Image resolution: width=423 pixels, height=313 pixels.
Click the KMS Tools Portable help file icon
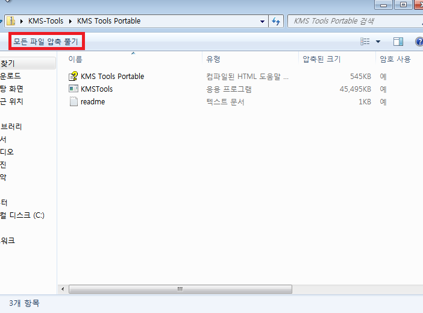[x=74, y=77]
